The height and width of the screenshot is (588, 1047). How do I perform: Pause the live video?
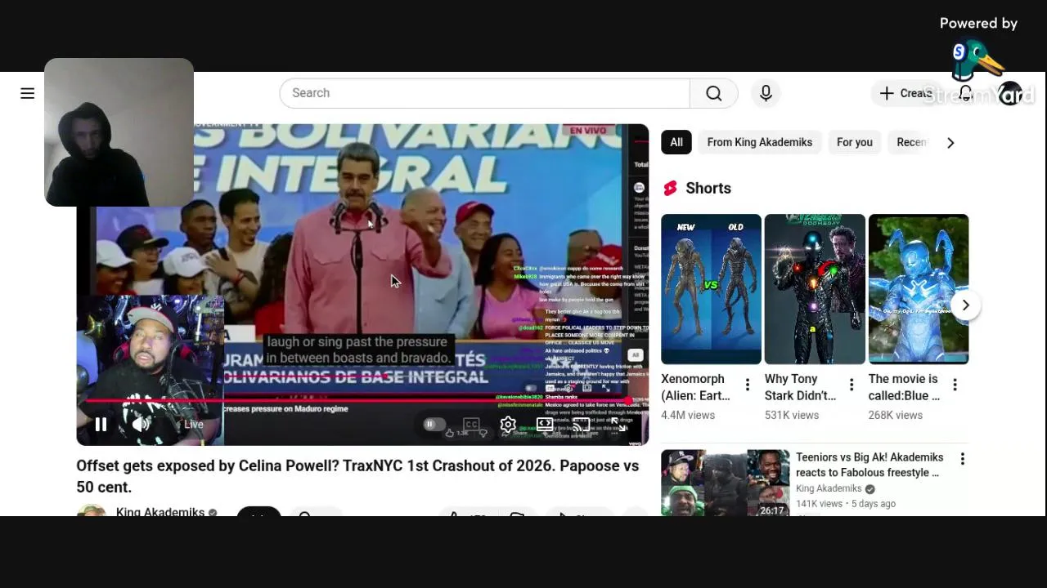(x=101, y=424)
